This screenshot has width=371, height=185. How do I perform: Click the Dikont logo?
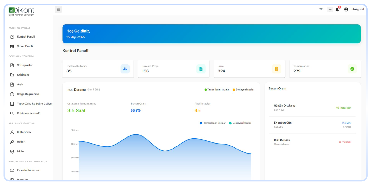21,11
